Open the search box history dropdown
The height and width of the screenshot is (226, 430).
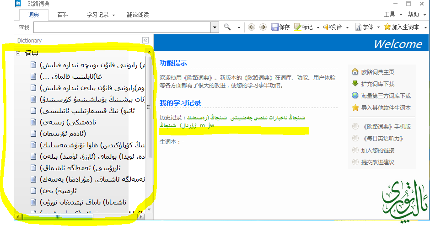pyautogui.click(x=215, y=27)
